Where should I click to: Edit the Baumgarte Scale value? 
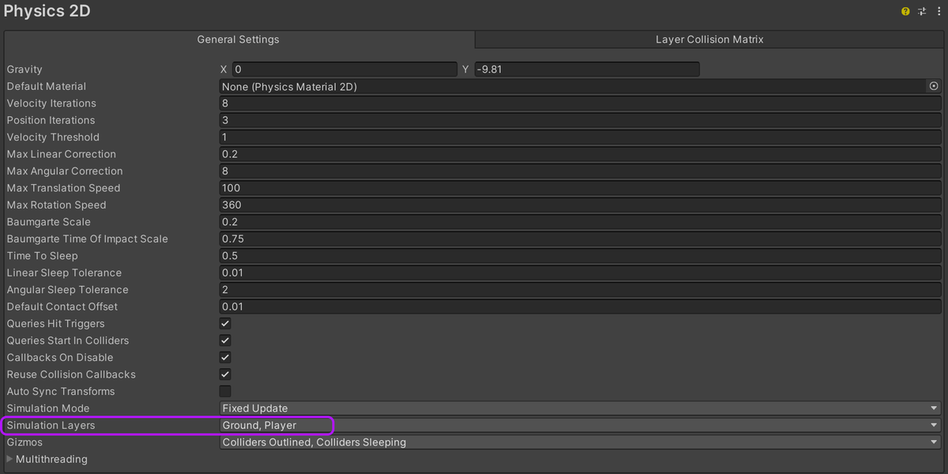tap(580, 222)
